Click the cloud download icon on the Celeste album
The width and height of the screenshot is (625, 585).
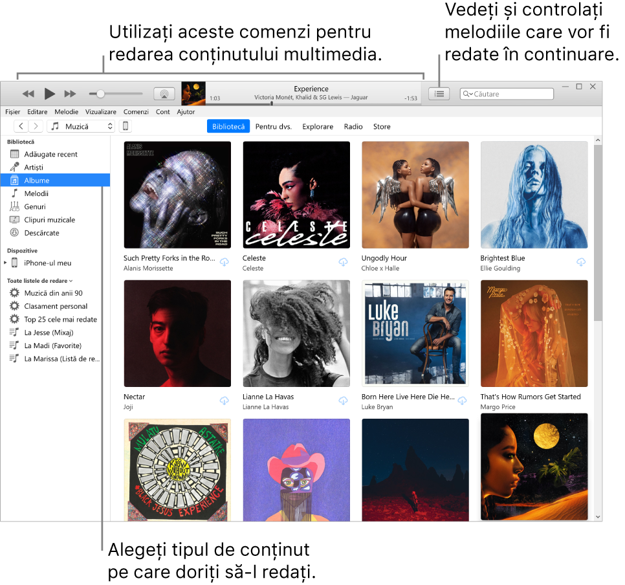343,262
